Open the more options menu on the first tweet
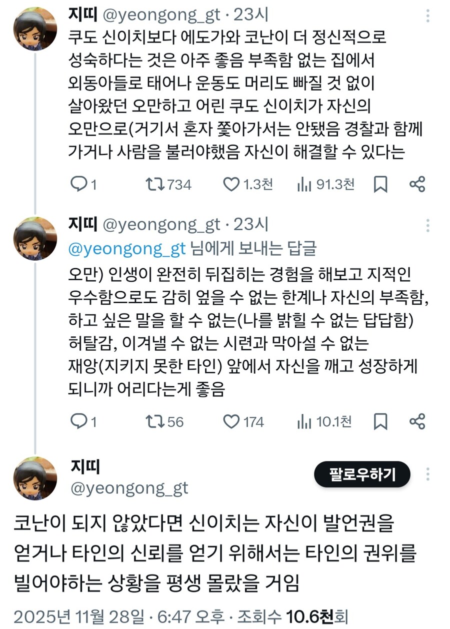This screenshot has width=450, height=629. pos(428,17)
